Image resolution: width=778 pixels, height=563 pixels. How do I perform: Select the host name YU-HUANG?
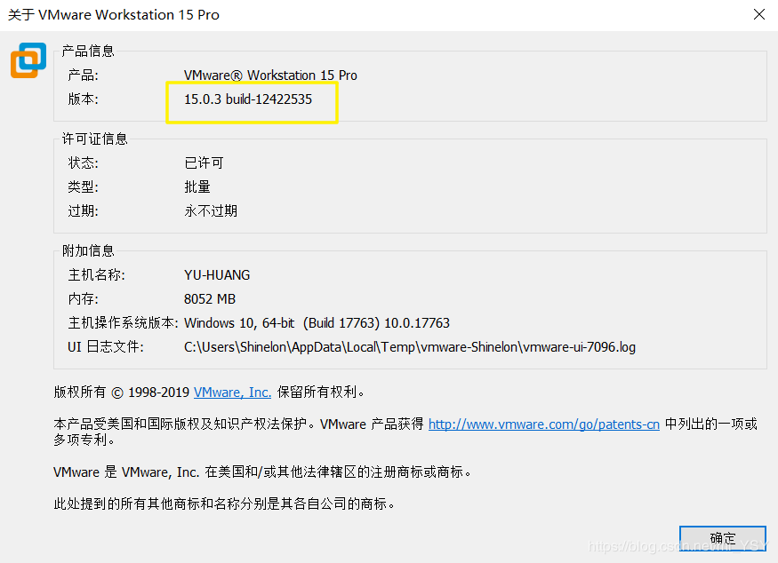tap(217, 275)
